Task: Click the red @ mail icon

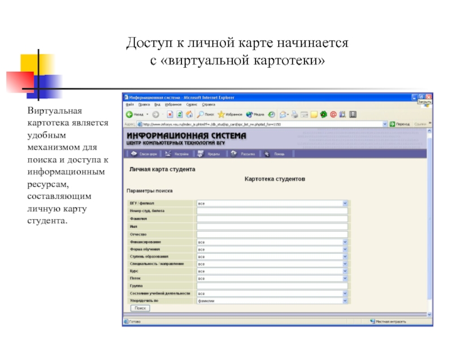Action: click(333, 115)
